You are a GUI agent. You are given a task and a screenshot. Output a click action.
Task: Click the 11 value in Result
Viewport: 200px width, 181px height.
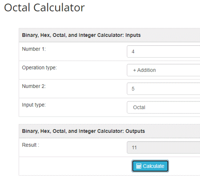(x=134, y=148)
